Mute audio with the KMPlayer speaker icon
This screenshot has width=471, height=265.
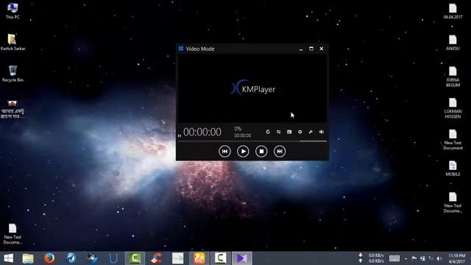point(322,132)
